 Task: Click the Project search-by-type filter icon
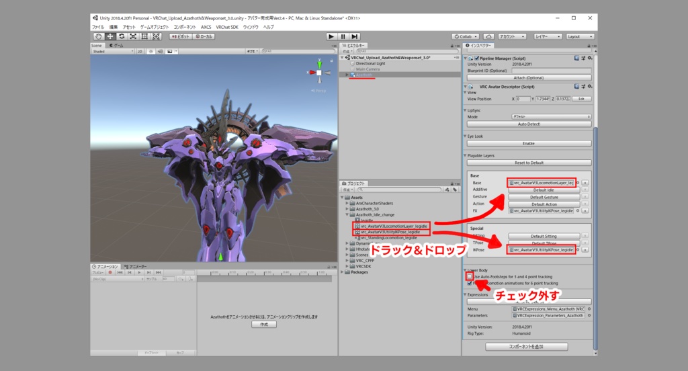pyautogui.click(x=447, y=190)
